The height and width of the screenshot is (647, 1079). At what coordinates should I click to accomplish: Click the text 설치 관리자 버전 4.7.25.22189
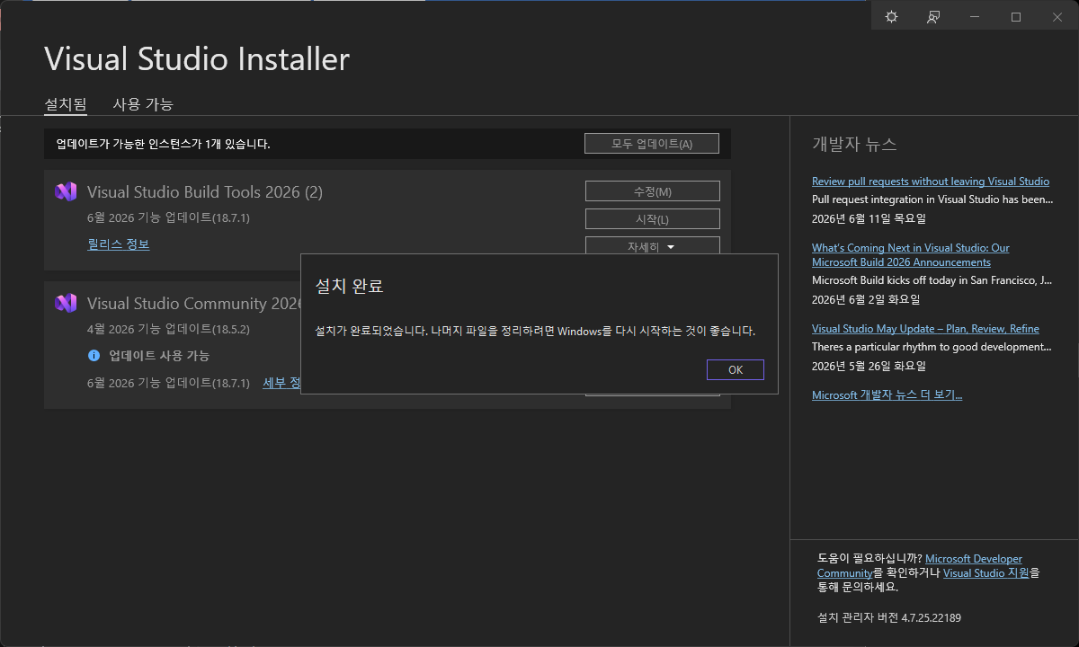[889, 617]
